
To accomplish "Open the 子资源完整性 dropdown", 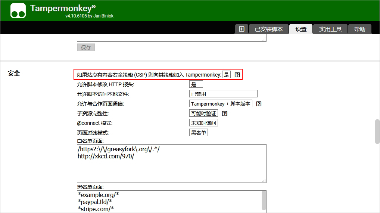I will coord(203,113).
